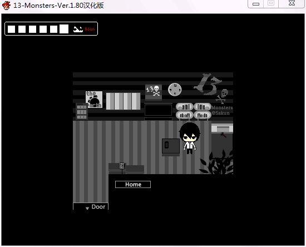Viewport: 306px width, 247px height.
Task: Click the game's app icon in title bar
Action: coord(6,5)
